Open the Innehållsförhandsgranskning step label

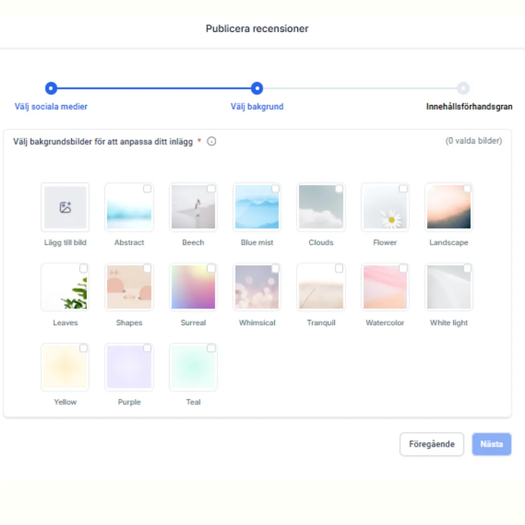[x=469, y=107]
